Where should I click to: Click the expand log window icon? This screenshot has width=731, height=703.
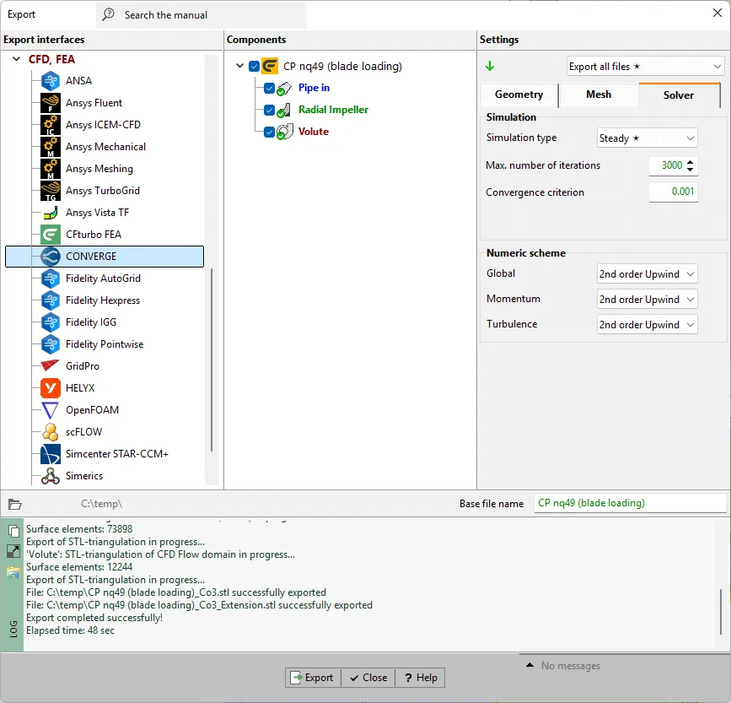(13, 551)
